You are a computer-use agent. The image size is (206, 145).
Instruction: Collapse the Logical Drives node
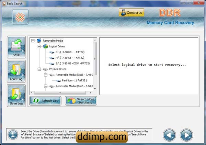click(39, 46)
